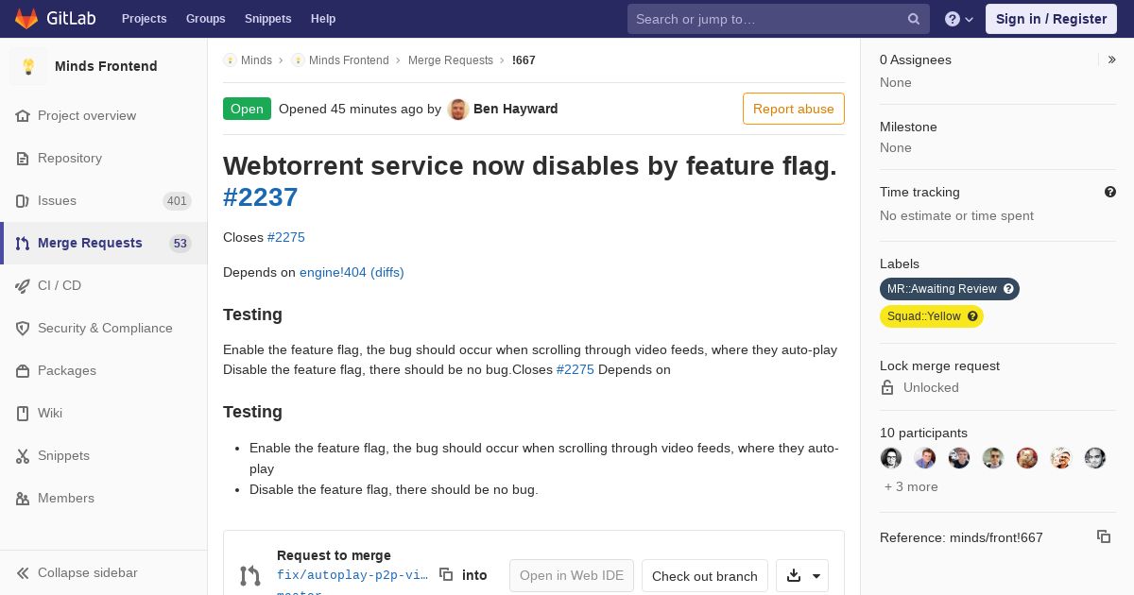Click the Packages icon in sidebar
The height and width of the screenshot is (595, 1134).
(x=23, y=370)
